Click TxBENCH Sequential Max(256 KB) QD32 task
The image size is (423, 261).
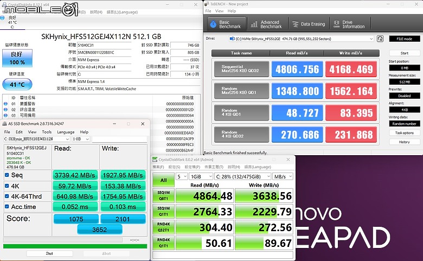pos(241,69)
